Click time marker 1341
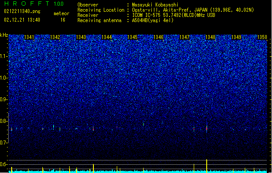 click(x=29, y=37)
